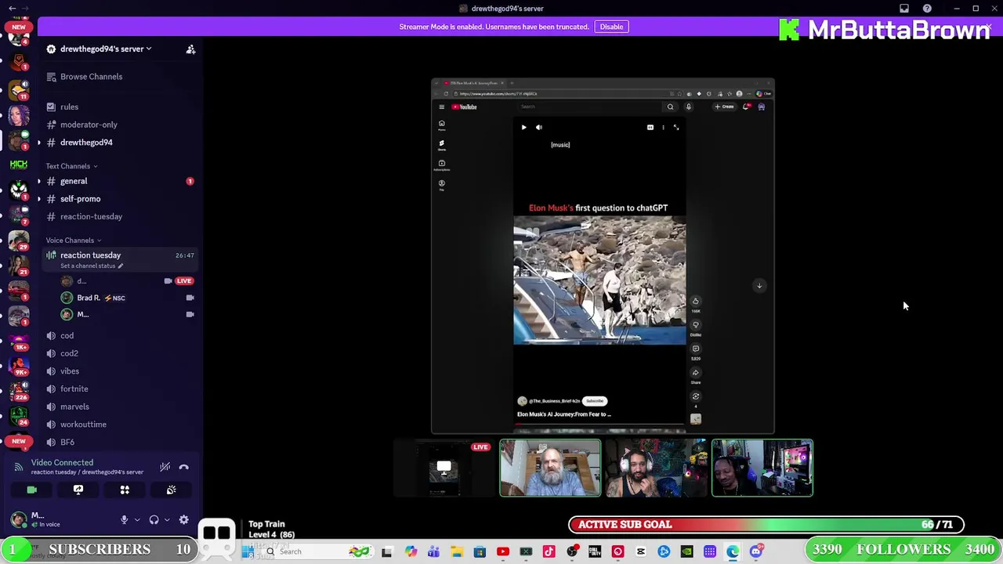
Task: Join the cod voice channel
Action: [119, 335]
